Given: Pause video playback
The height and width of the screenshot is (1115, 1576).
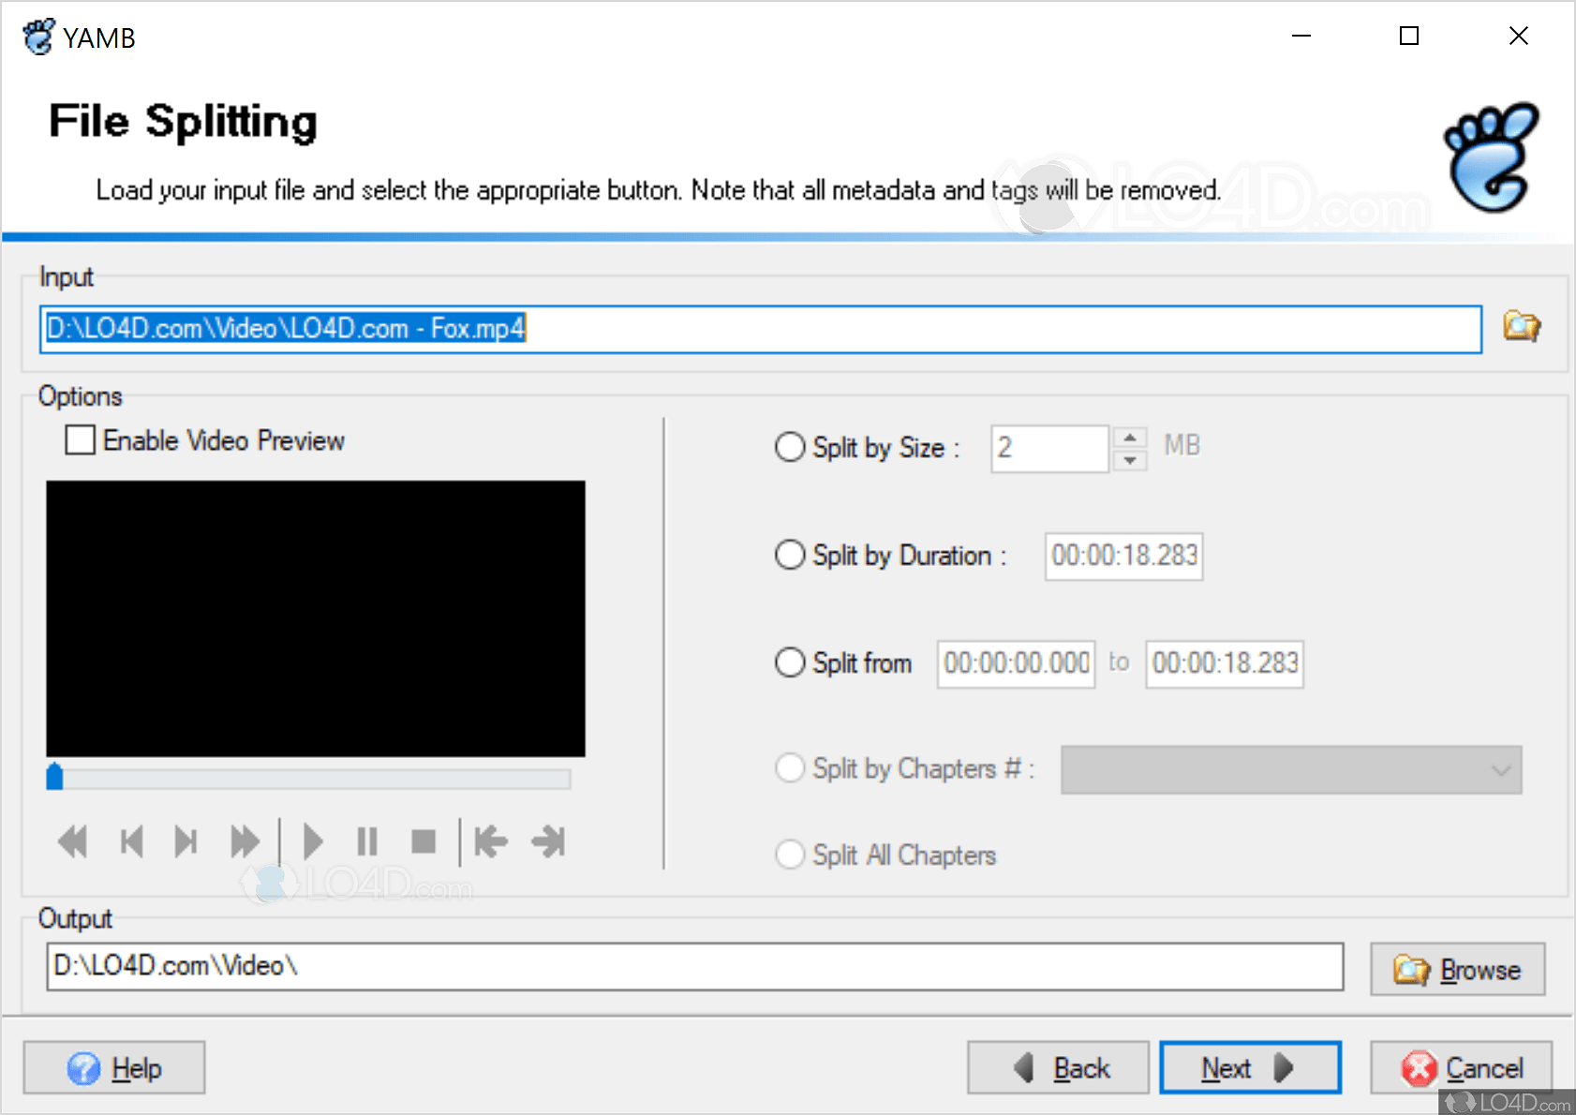Looking at the screenshot, I should click(367, 840).
